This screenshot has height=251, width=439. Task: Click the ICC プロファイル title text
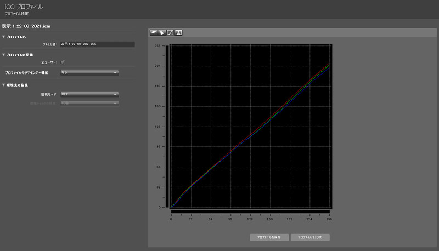pos(24,7)
